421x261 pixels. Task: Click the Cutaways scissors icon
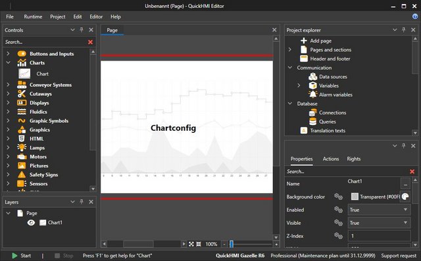pyautogui.click(x=22, y=93)
